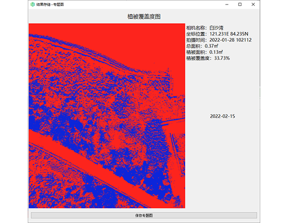
Task: Click the 结果存储--专题图 window title text
Action: [x=50, y=5]
